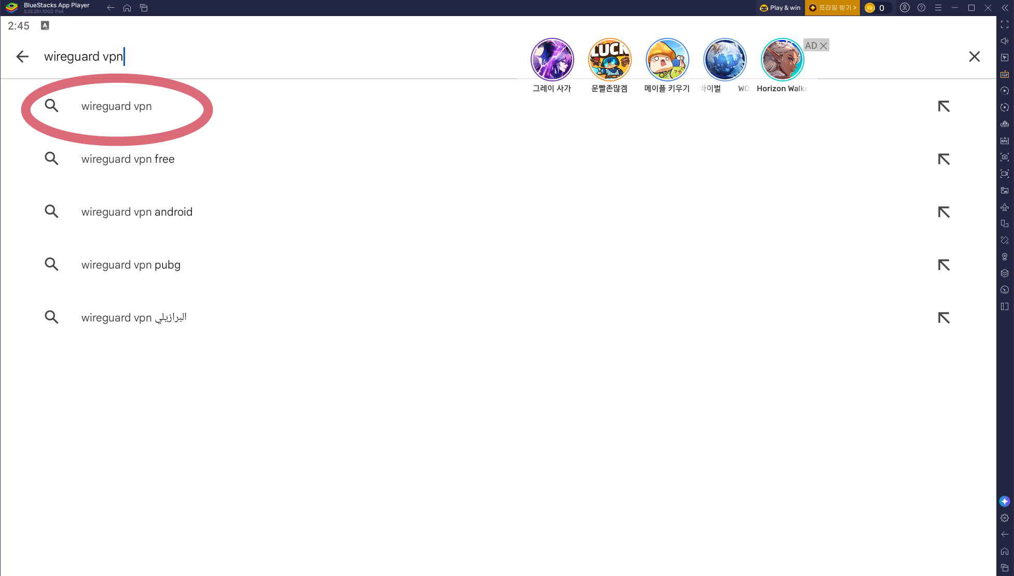Viewport: 1014px width, 576px height.
Task: Open the Horizon Walker game ad
Action: (782, 60)
